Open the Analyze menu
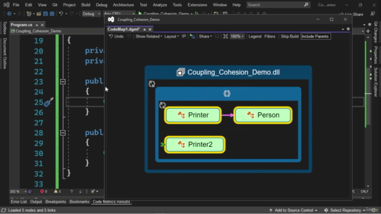Image resolution: width=381 pixels, height=214 pixels. pyautogui.click(x=160, y=5)
